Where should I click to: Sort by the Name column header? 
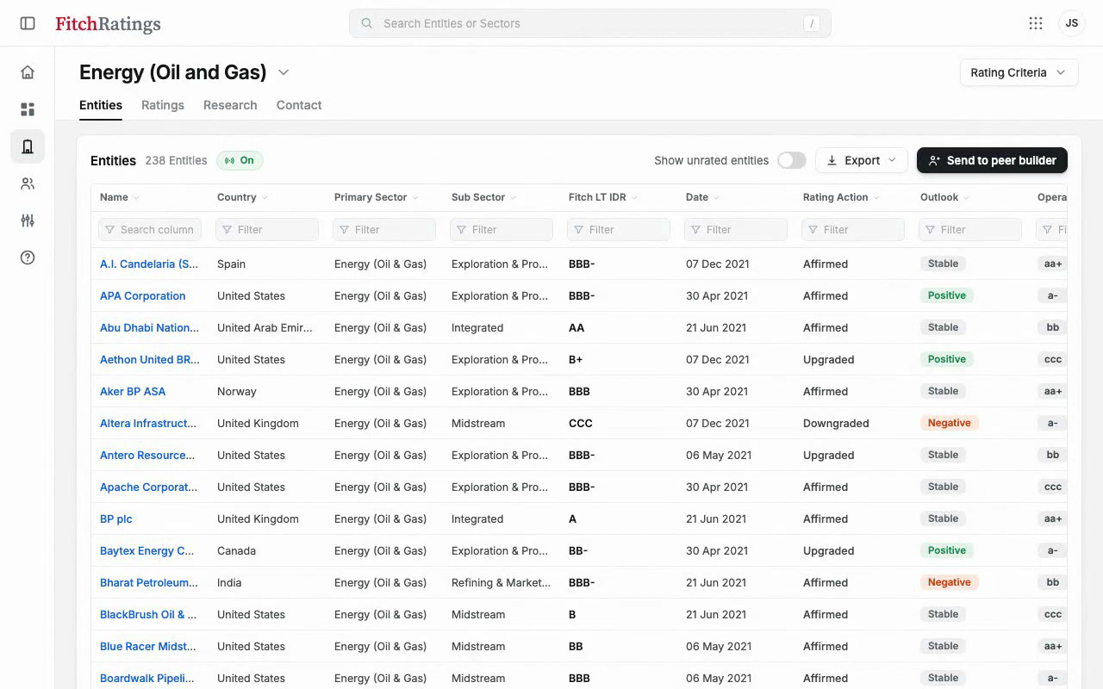coord(119,197)
